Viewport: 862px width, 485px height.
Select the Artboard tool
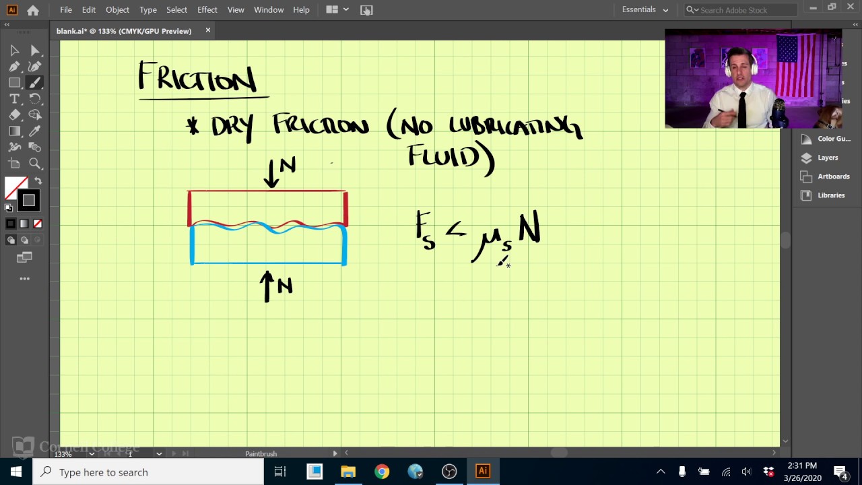(x=14, y=164)
